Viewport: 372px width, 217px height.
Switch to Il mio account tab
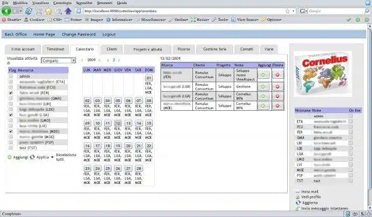tap(23, 49)
